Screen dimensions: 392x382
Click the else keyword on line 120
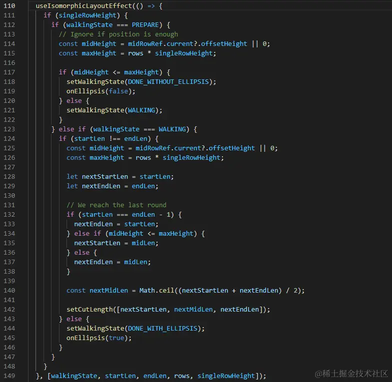tap(74, 101)
